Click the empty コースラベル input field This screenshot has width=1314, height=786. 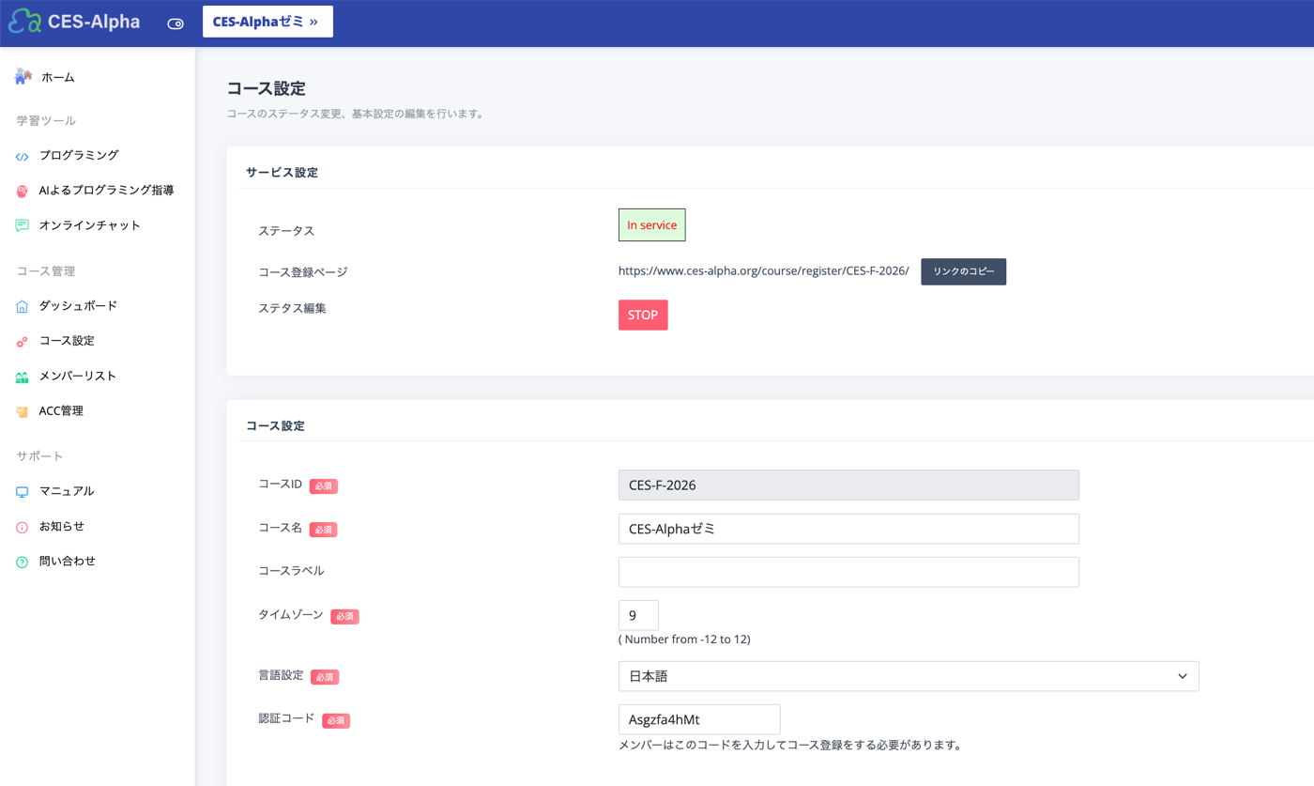coord(848,572)
